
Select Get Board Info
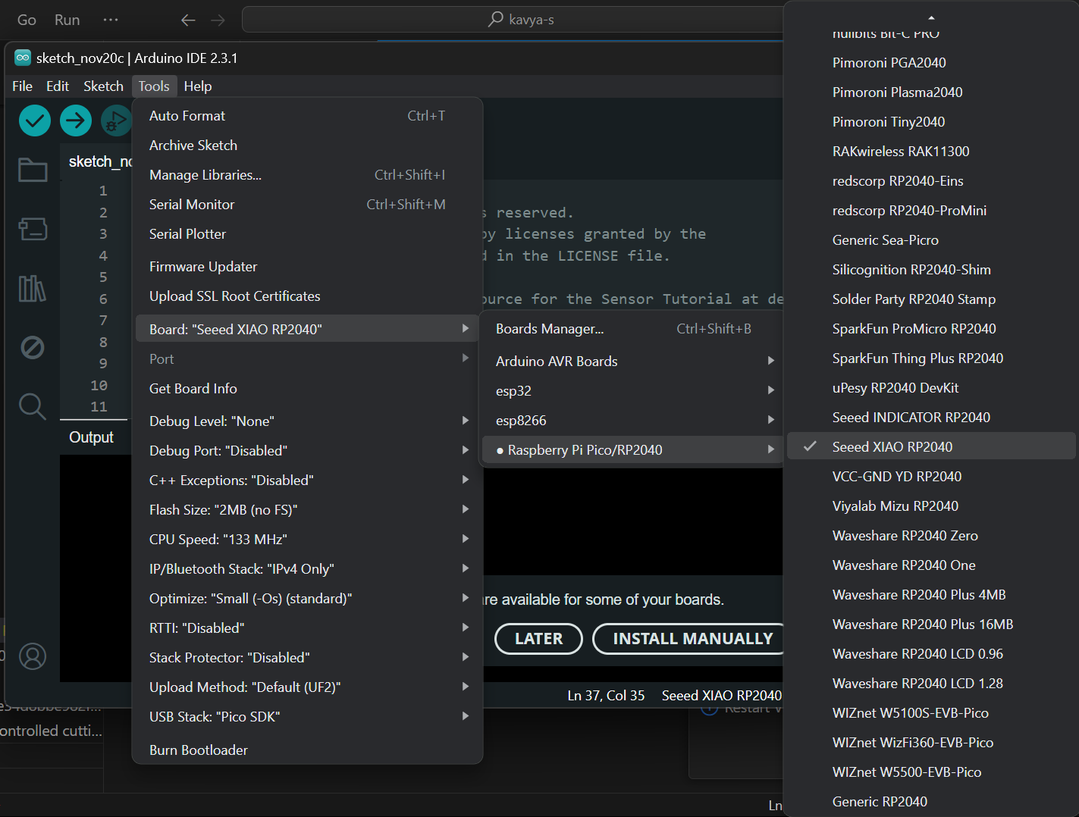coord(307,389)
